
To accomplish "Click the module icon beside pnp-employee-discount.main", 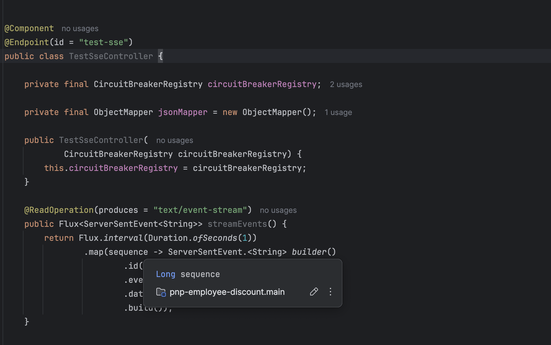I will pos(161,293).
